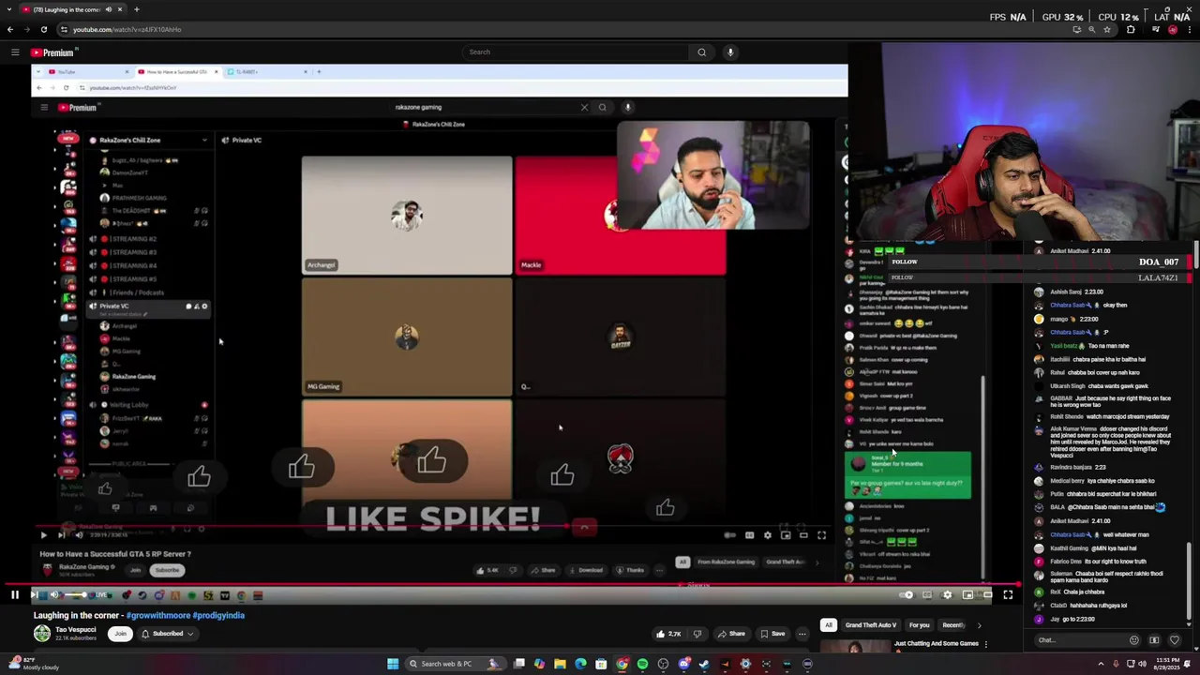The width and height of the screenshot is (1200, 675).
Task: Mute the video with the speaker icon
Action: point(54,594)
